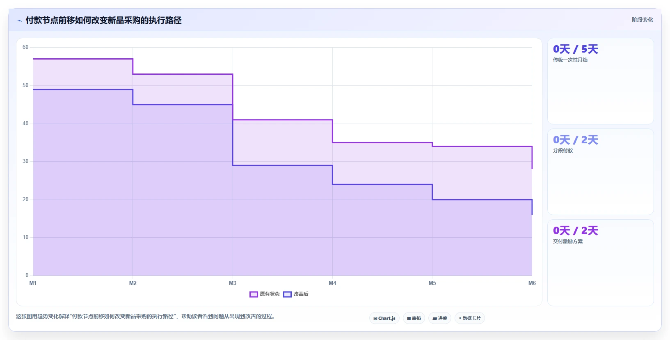
Task: Click the 10 y-axis label
Action: (x=25, y=237)
